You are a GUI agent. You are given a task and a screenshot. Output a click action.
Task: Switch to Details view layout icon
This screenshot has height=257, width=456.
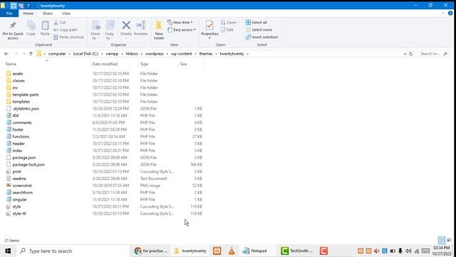442,240
